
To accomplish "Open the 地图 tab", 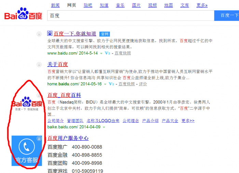I will click(x=169, y=5).
